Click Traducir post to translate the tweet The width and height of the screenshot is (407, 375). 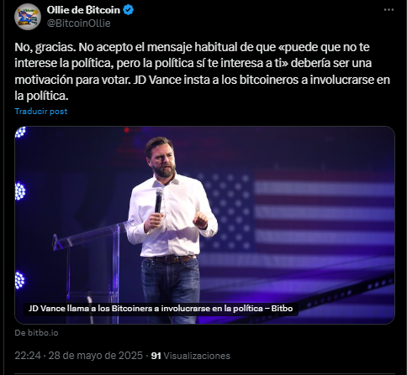coord(41,112)
